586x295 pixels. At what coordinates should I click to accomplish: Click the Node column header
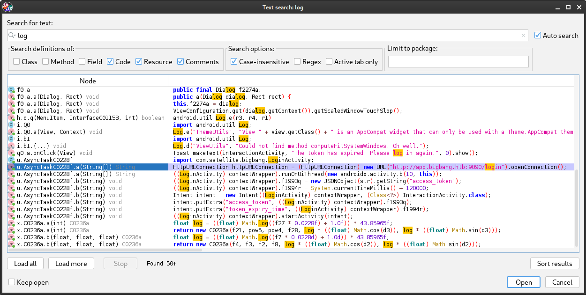[88, 81]
